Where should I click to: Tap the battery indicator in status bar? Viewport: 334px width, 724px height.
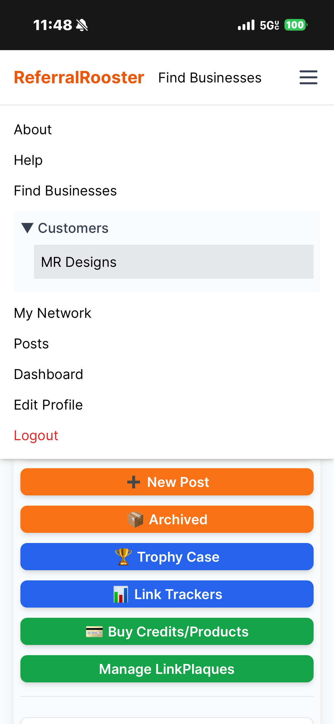[295, 25]
